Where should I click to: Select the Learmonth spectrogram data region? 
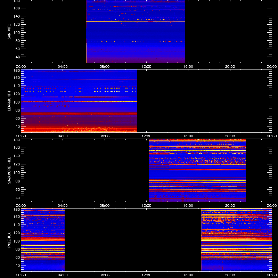click(x=79, y=101)
